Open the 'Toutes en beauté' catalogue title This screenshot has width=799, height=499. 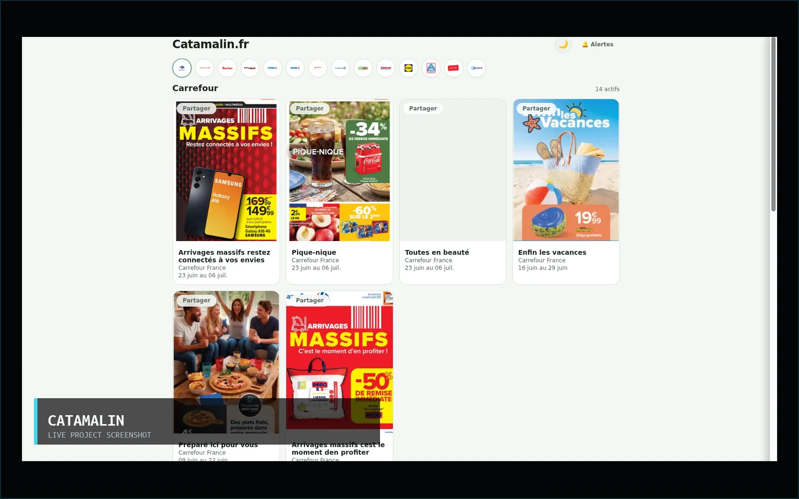coord(437,252)
